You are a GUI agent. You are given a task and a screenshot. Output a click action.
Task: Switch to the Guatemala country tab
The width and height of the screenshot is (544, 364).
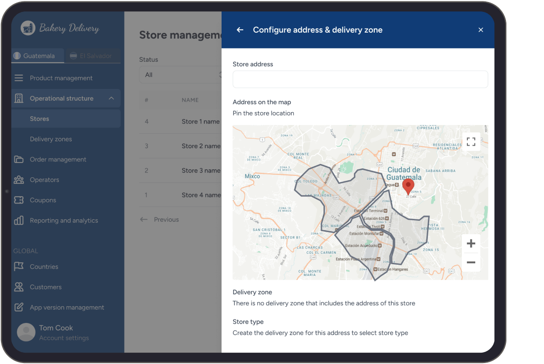click(38, 56)
